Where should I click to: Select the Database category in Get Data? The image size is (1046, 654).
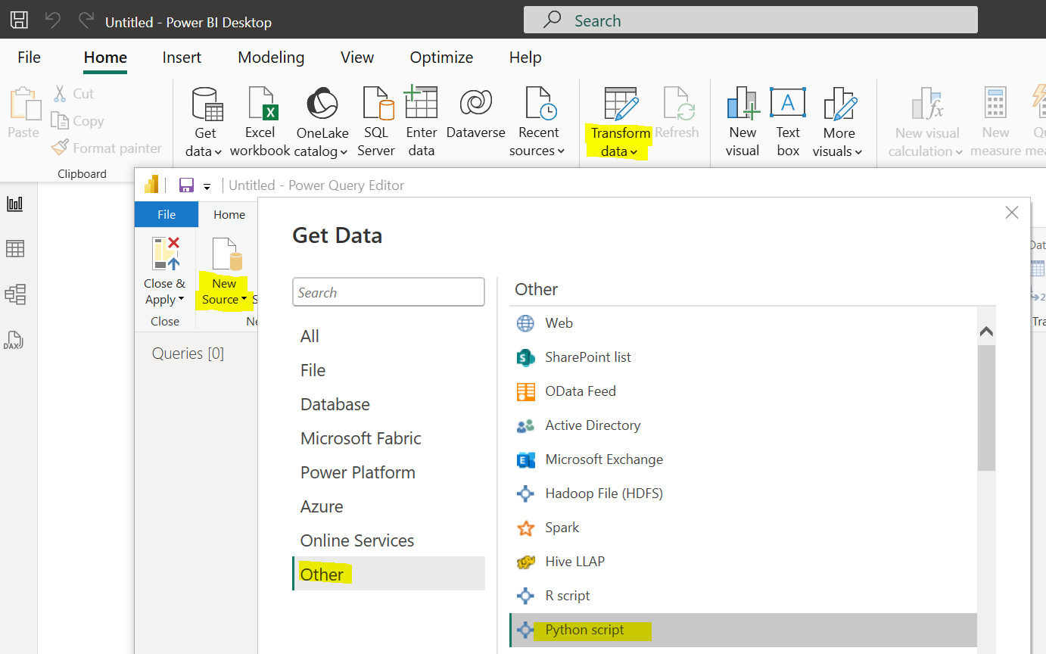[x=335, y=404]
